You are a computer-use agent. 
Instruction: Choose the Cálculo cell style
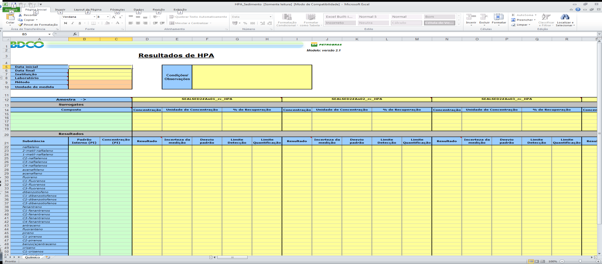click(406, 23)
